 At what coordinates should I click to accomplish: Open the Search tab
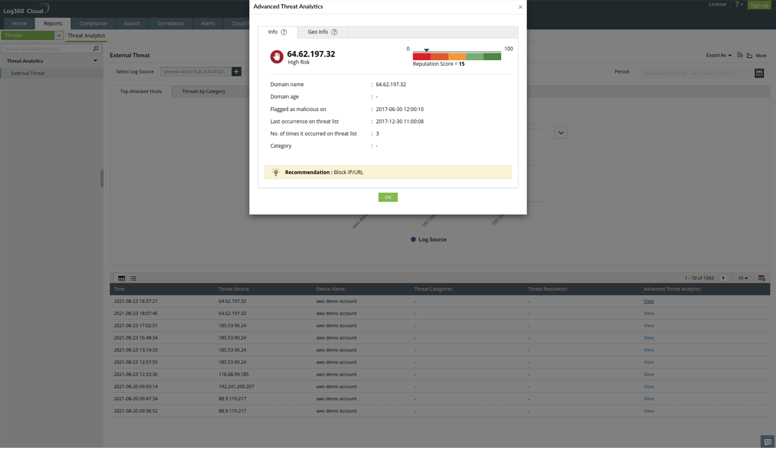132,24
